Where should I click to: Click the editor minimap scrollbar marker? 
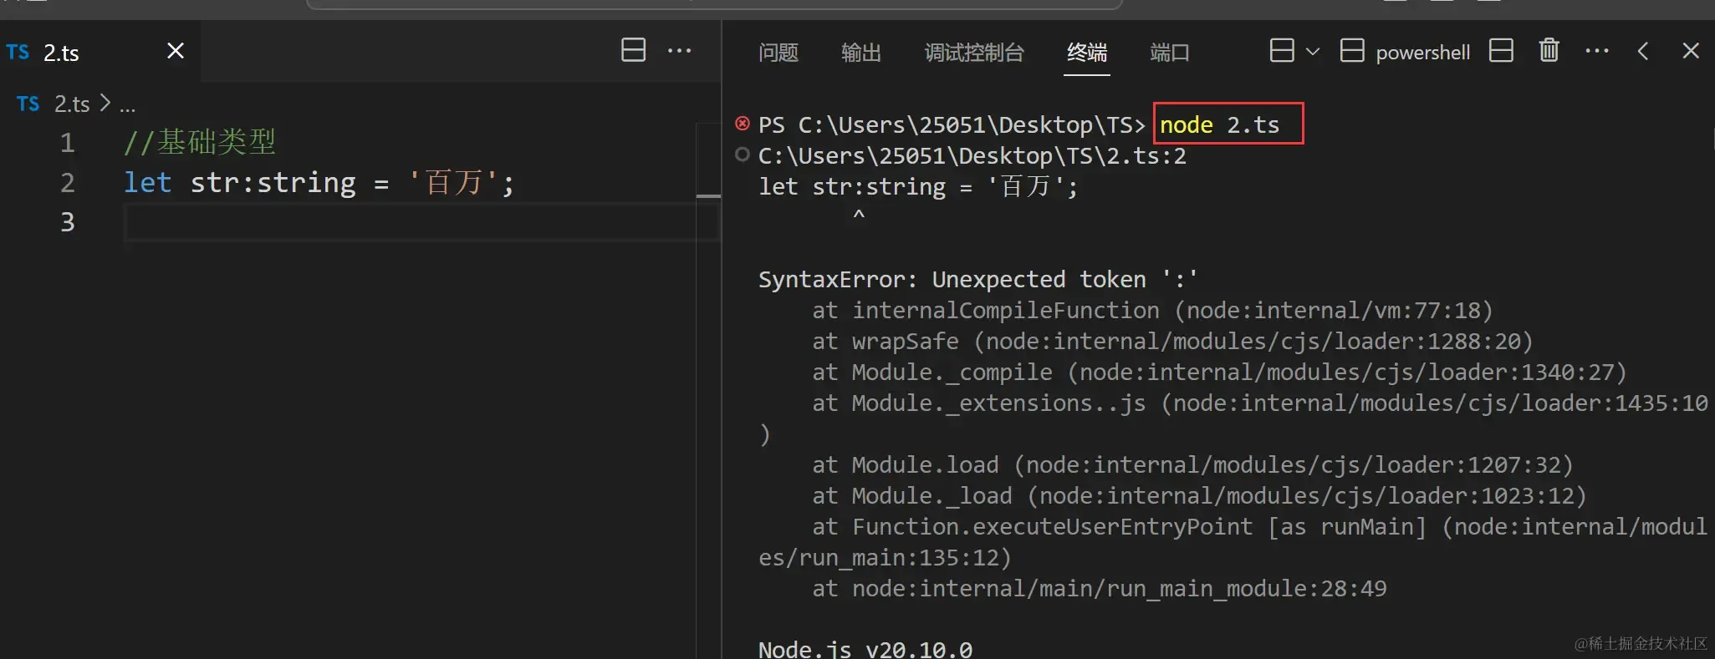click(708, 195)
